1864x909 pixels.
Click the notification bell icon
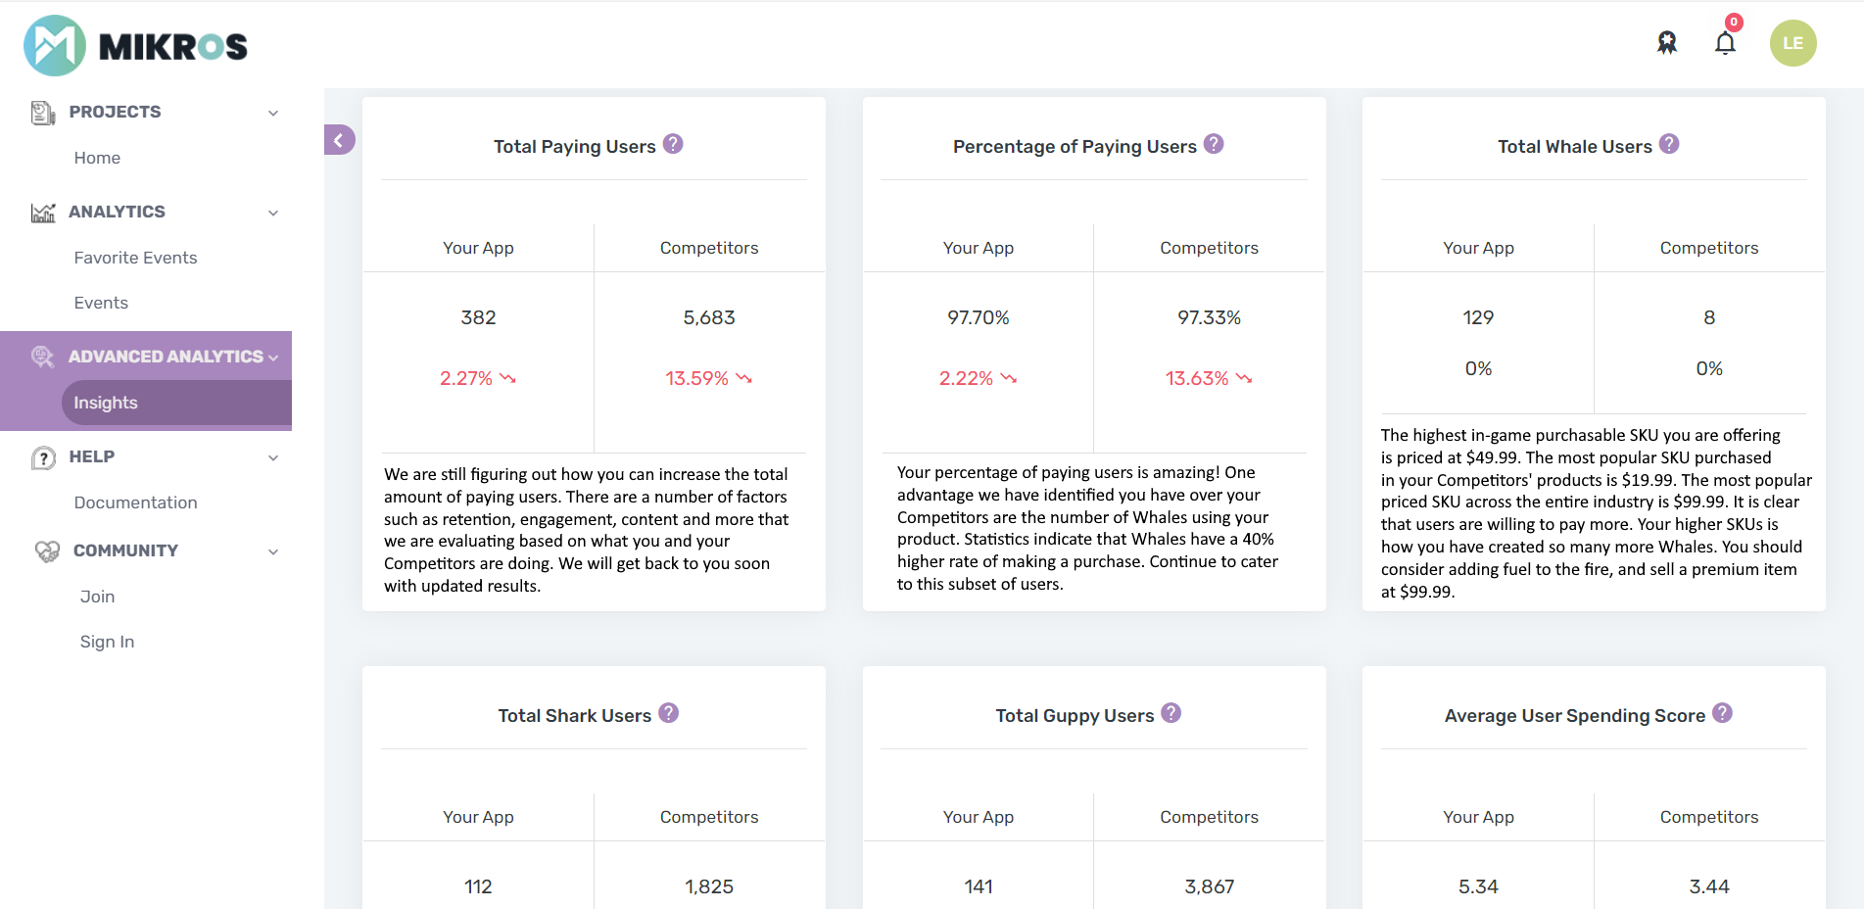(1725, 43)
